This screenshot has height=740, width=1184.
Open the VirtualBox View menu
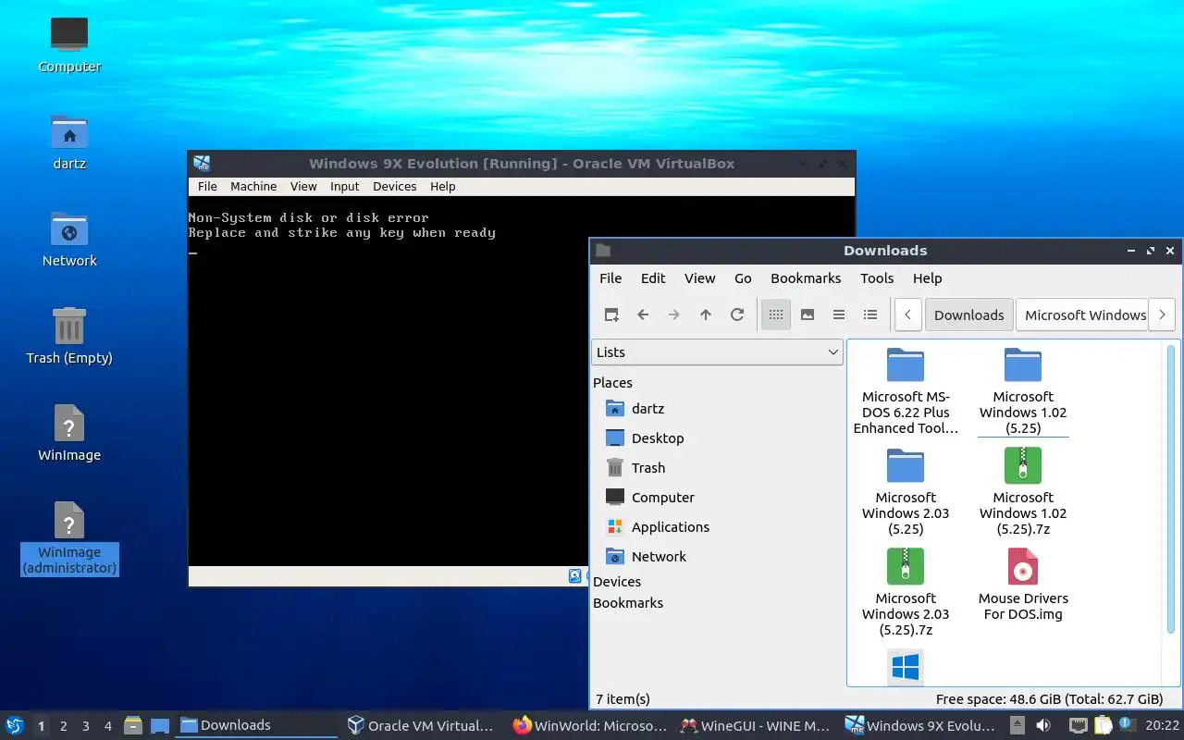tap(303, 186)
